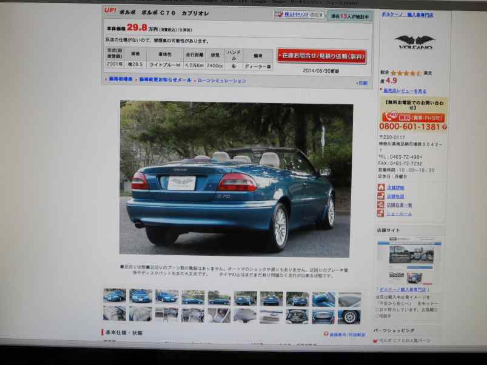This screenshot has height=365, width=487.
Task: Open the ローンシミュレーション link
Action: 222,81
